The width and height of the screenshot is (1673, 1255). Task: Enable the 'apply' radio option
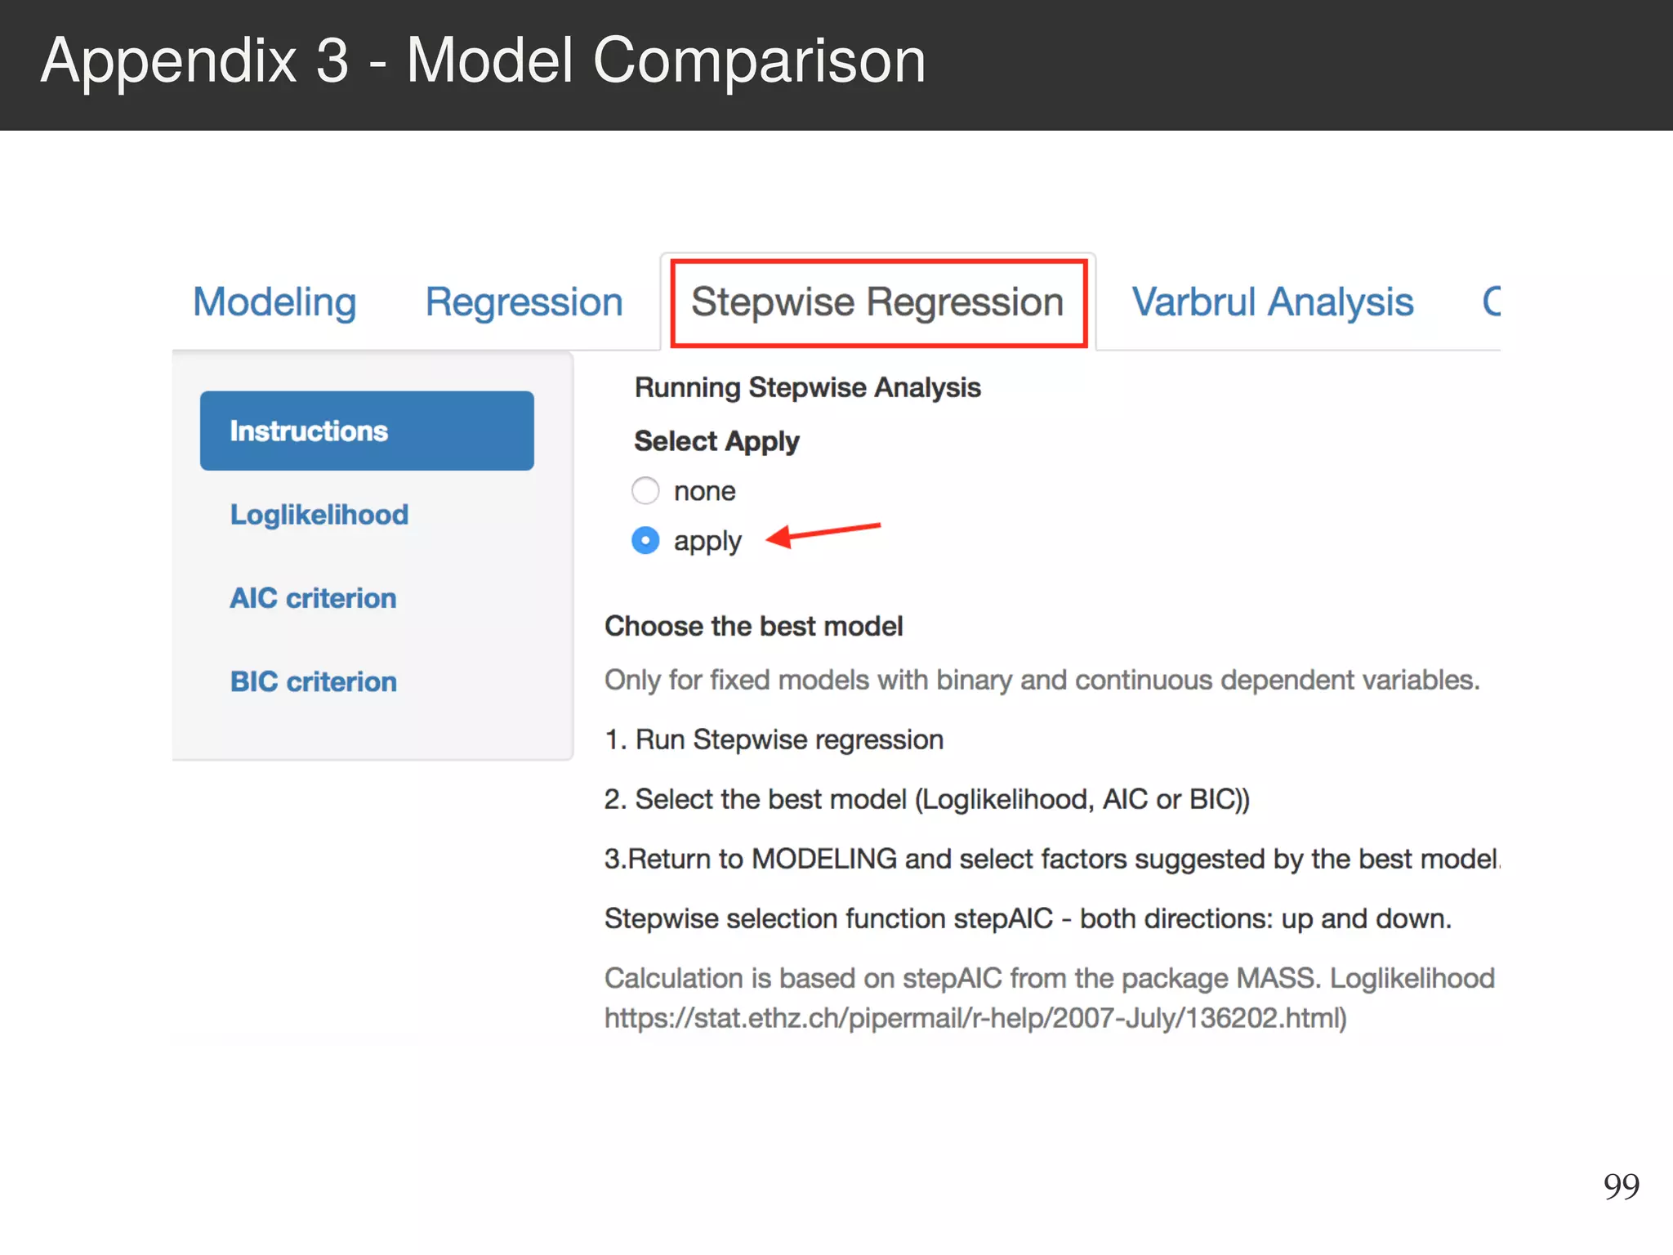tap(645, 541)
